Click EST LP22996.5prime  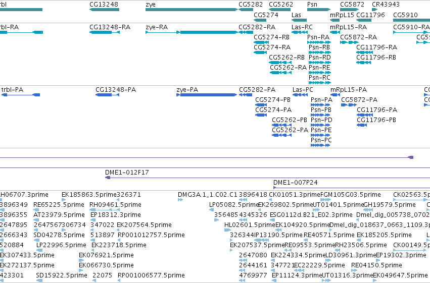click(61, 245)
